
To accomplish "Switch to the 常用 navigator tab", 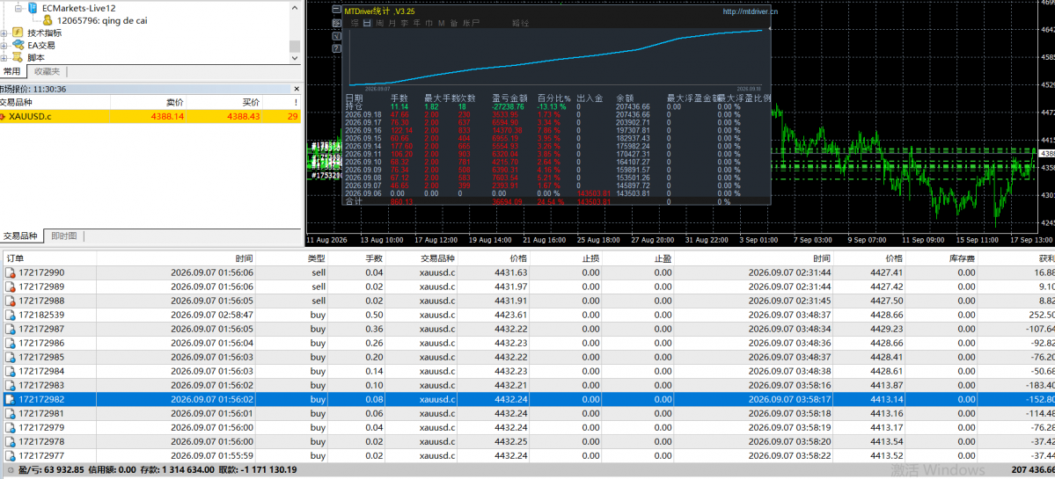I will (x=12, y=71).
